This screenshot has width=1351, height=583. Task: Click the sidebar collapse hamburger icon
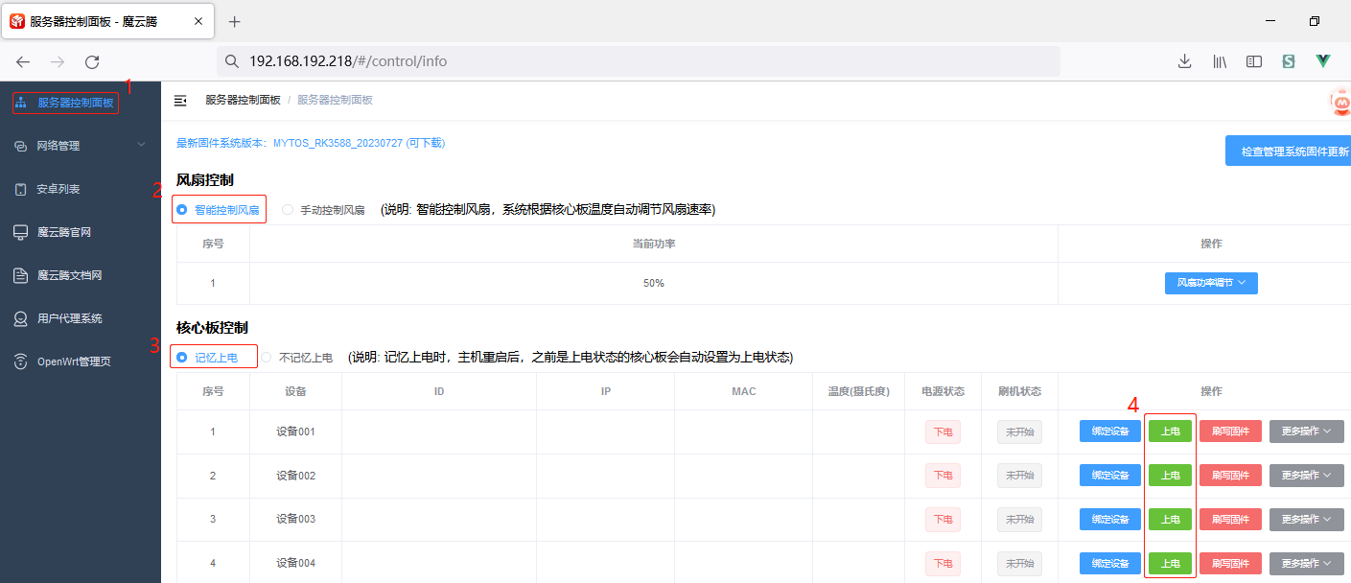[x=180, y=100]
